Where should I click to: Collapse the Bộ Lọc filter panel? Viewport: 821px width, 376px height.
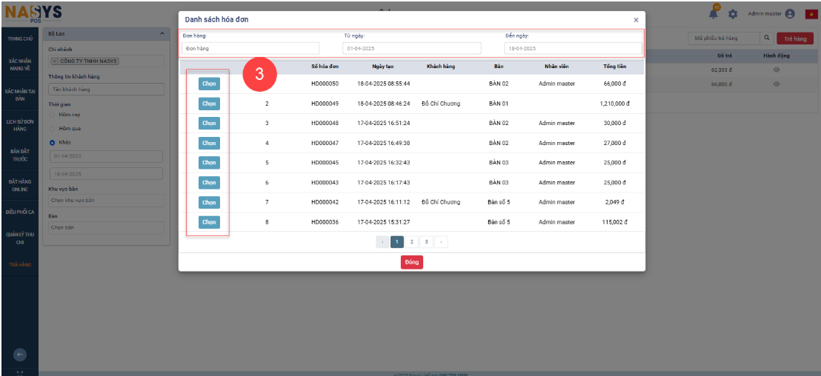click(162, 34)
